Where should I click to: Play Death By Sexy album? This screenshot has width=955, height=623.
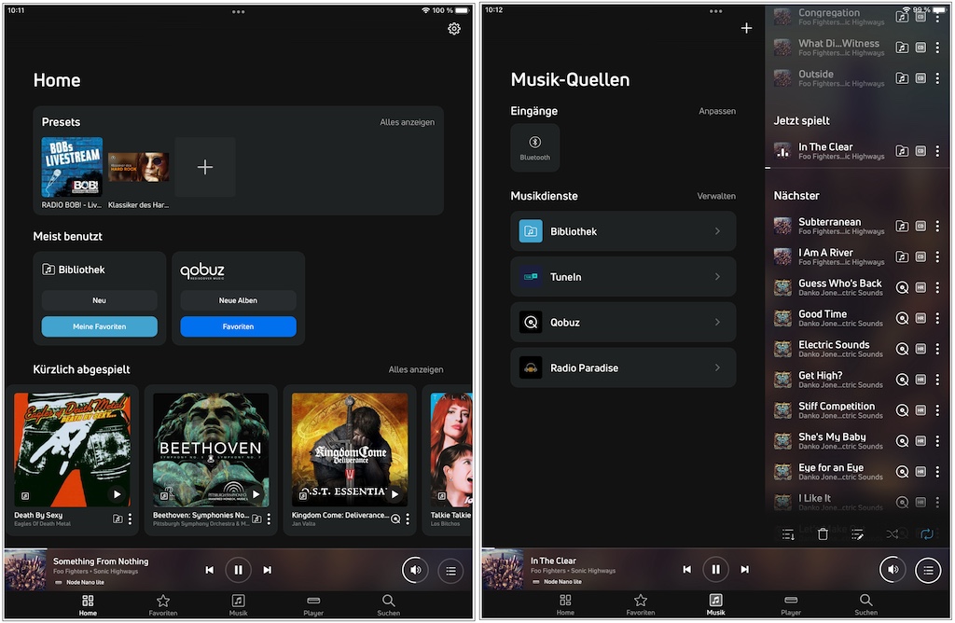(117, 494)
